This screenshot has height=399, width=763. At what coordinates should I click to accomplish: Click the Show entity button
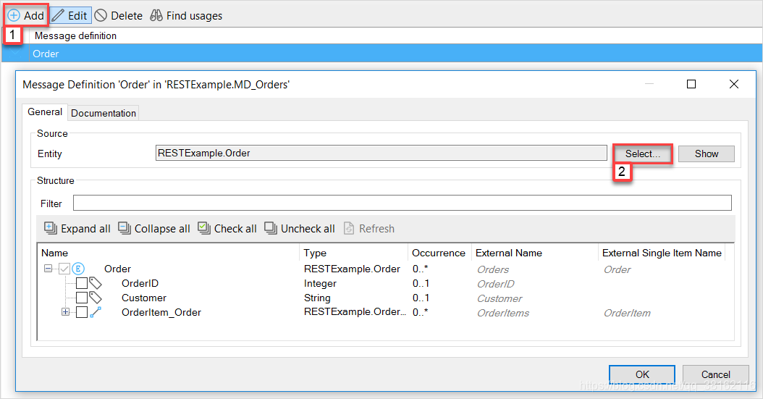tap(706, 154)
